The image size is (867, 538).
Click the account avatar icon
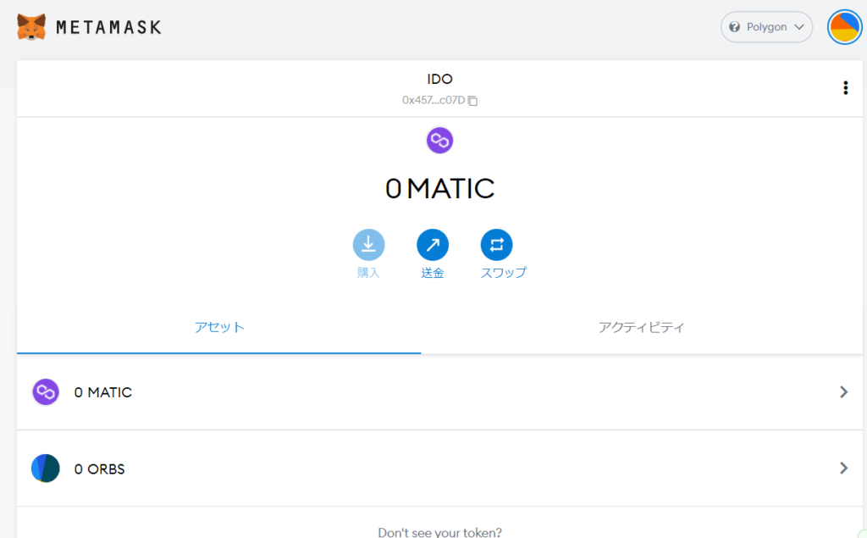click(843, 27)
